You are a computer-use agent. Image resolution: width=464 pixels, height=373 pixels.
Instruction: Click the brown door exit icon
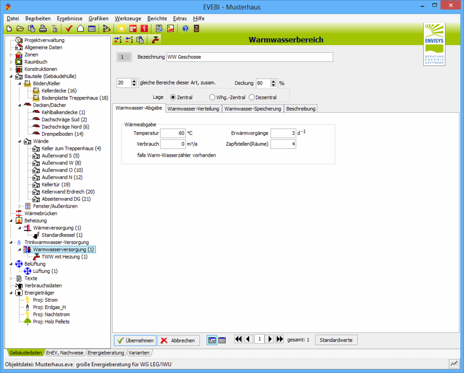tap(196, 29)
